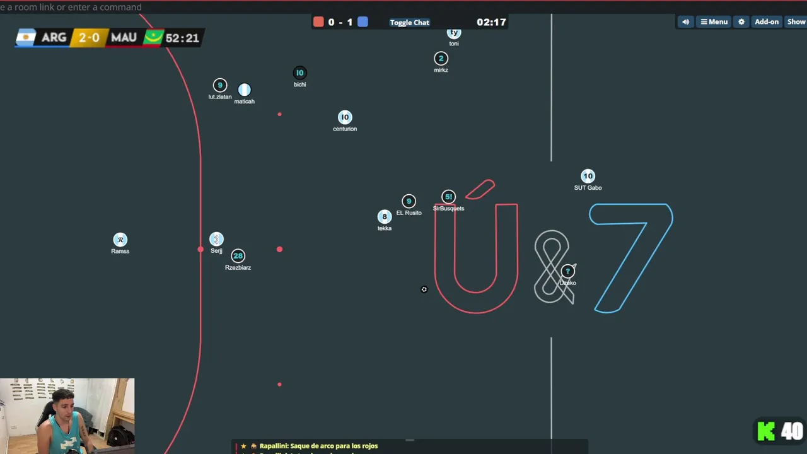
Task: Click the Toggle Chat button
Action: [409, 23]
